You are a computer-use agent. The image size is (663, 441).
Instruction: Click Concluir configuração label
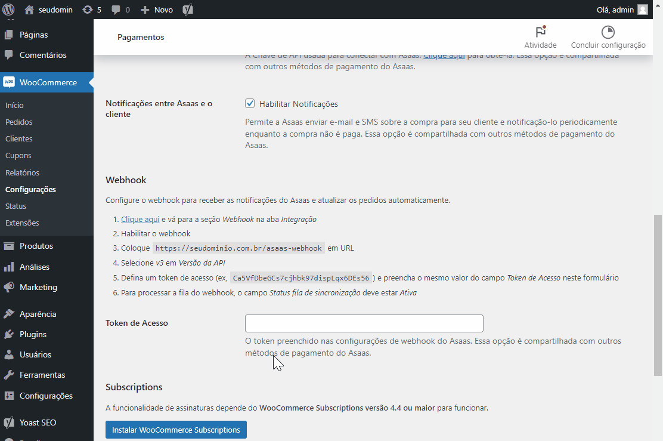[x=608, y=45]
